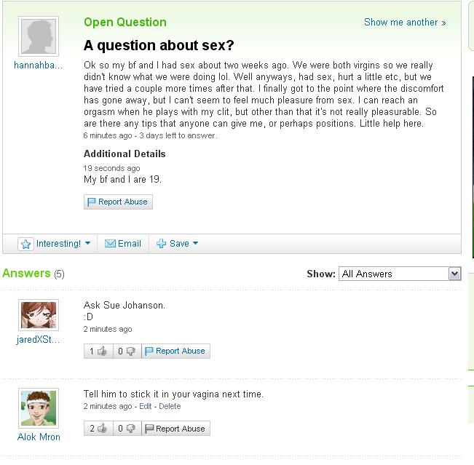Report abuse on jaredXSt's answer
The image size is (474, 465).
[175, 351]
